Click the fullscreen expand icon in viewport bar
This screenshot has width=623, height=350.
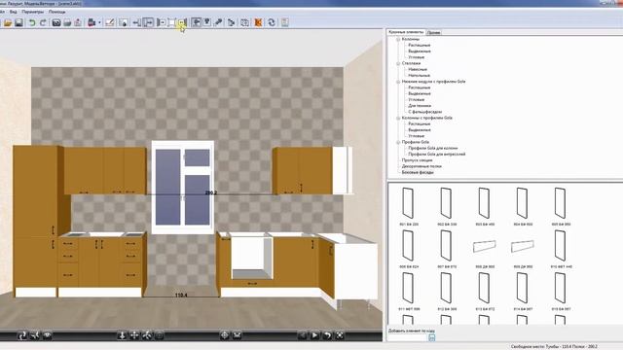pyautogui.click(x=340, y=335)
